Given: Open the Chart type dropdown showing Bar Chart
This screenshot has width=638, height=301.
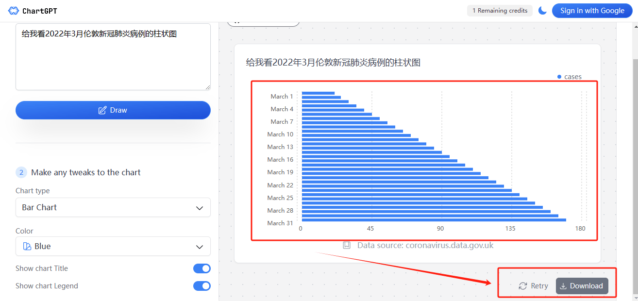Looking at the screenshot, I should (113, 207).
